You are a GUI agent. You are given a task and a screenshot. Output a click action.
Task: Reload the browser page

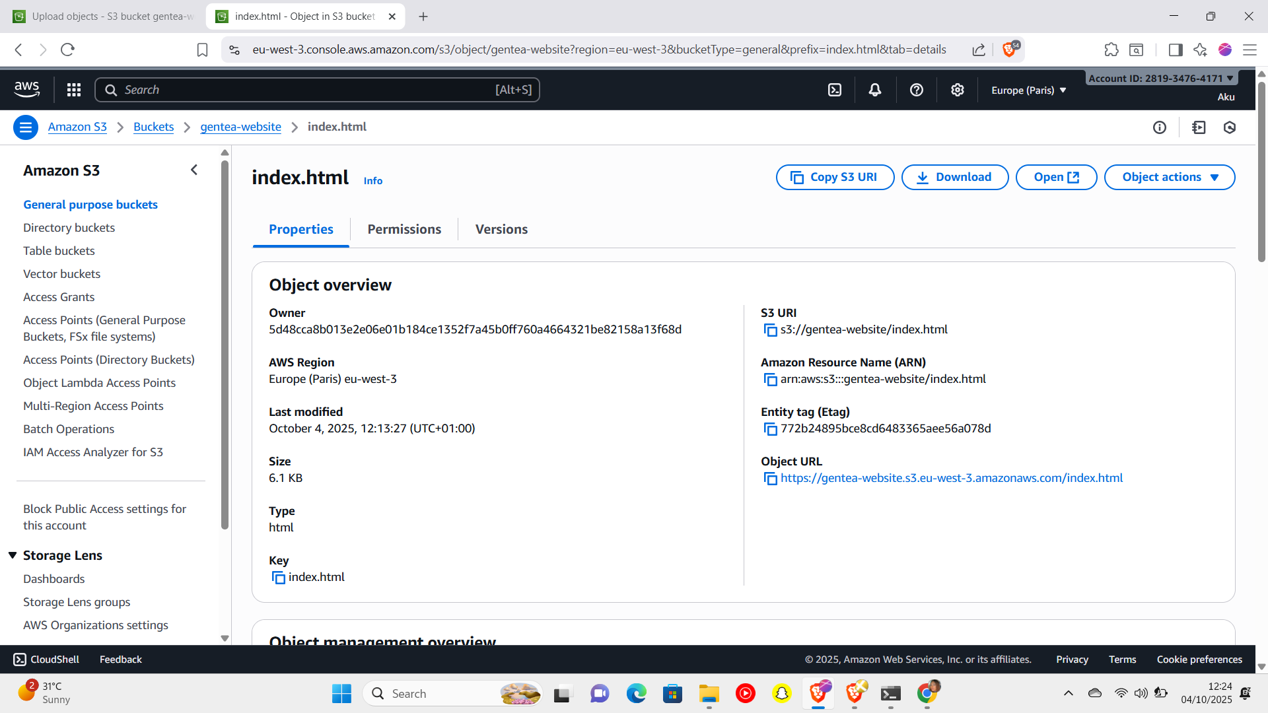point(67,50)
